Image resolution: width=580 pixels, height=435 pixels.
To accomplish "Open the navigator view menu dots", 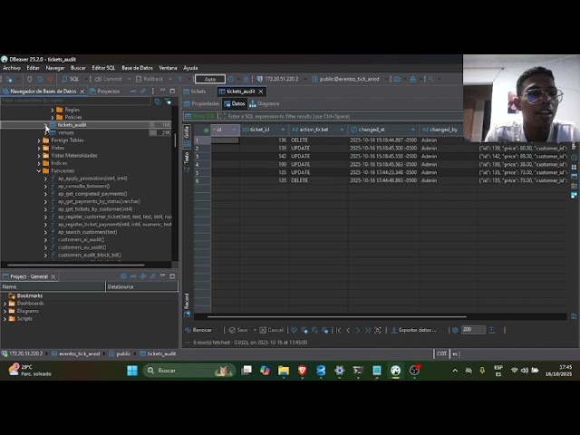I will click(x=153, y=91).
